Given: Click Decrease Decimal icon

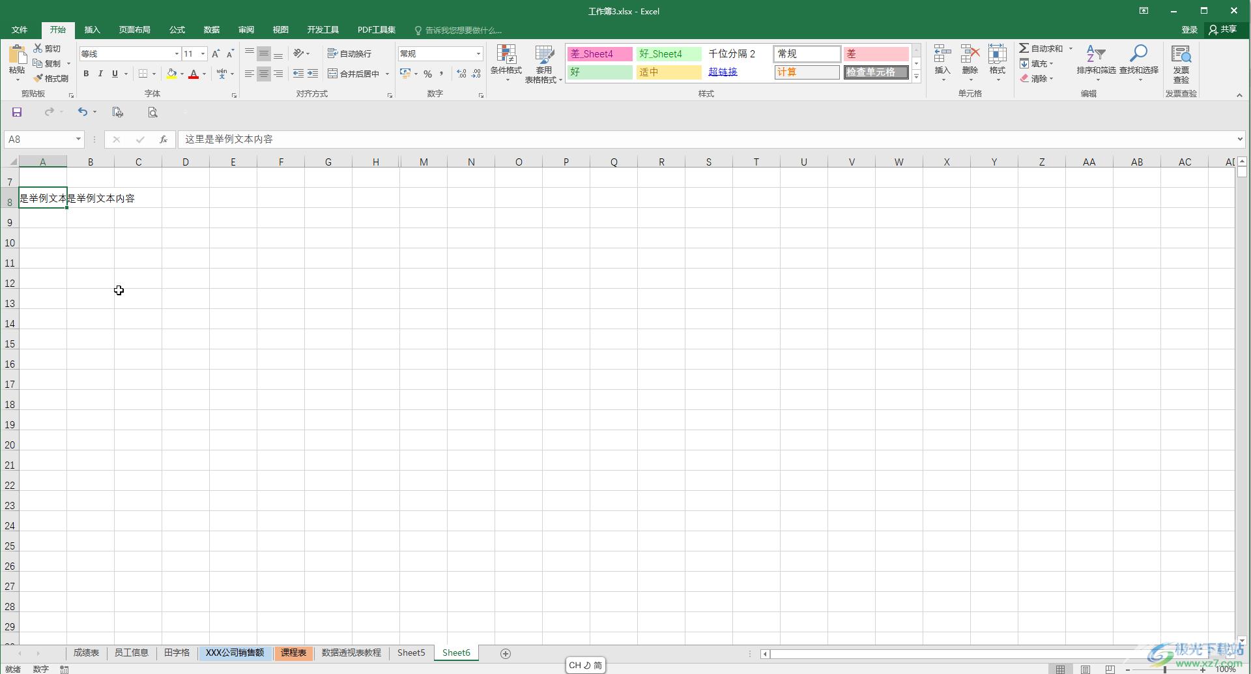Looking at the screenshot, I should click(x=476, y=74).
